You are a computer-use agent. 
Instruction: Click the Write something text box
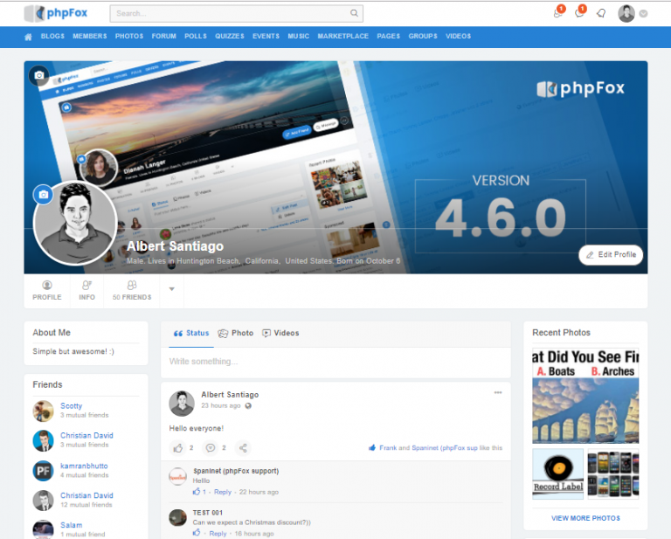[335, 362]
